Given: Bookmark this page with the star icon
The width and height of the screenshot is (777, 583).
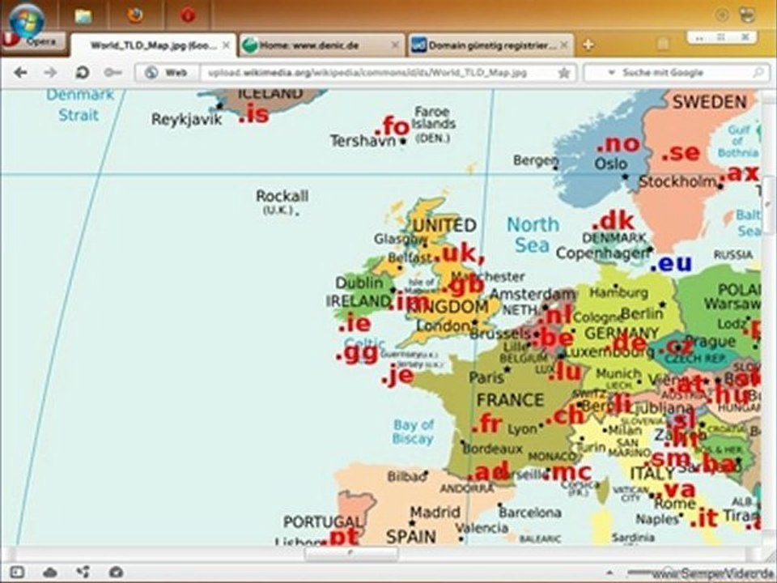Looking at the screenshot, I should point(564,74).
